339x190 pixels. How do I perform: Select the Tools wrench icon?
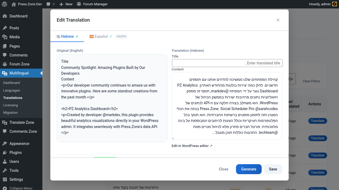click(5, 170)
